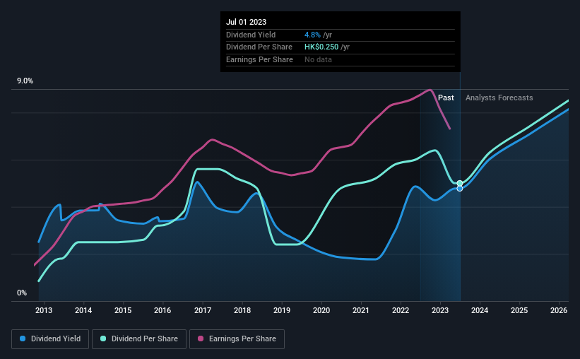
Task: Click the 2020 x-axis label
Action: click(321, 310)
